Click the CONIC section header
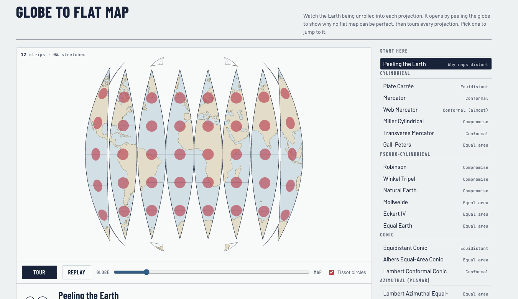This screenshot has height=299, width=518. [x=387, y=235]
